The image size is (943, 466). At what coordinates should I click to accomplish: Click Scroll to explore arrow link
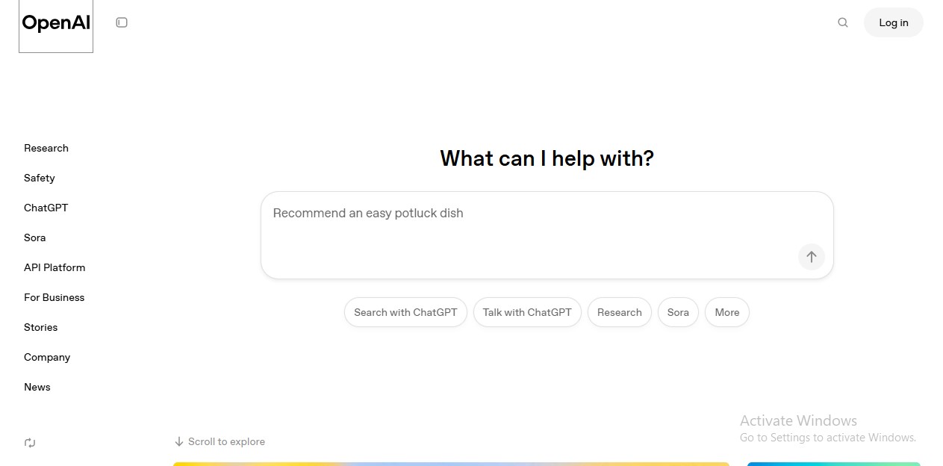point(220,441)
